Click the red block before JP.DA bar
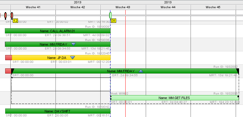243x117 pixels. coord(9,58)
